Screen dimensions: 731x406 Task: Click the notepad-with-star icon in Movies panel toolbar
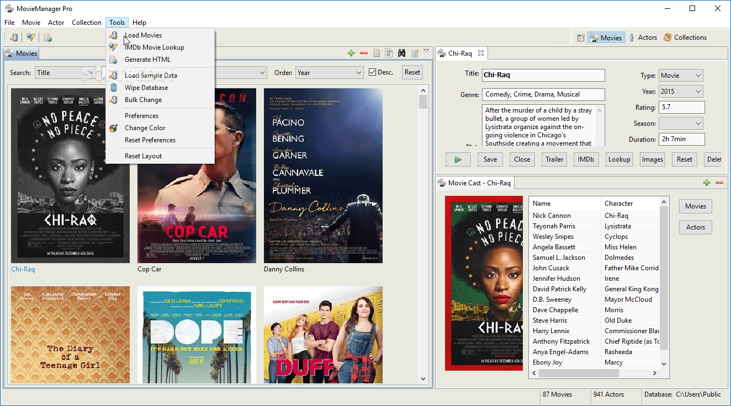(x=415, y=53)
